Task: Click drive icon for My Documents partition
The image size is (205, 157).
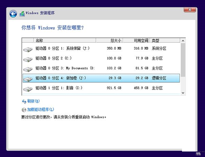Action: pyautogui.click(x=28, y=70)
